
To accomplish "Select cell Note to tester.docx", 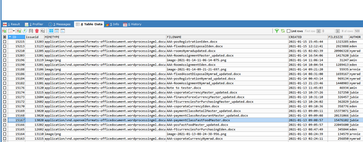I will (227, 88).
